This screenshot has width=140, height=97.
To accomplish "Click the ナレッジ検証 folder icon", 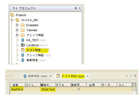I will coord(23,35).
